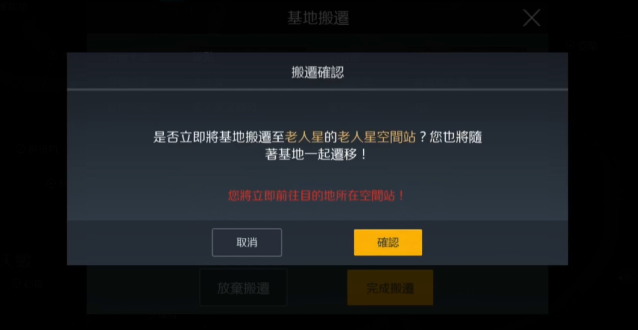
Task: Click the 搬遷確認 dialog title
Action: pos(318,73)
